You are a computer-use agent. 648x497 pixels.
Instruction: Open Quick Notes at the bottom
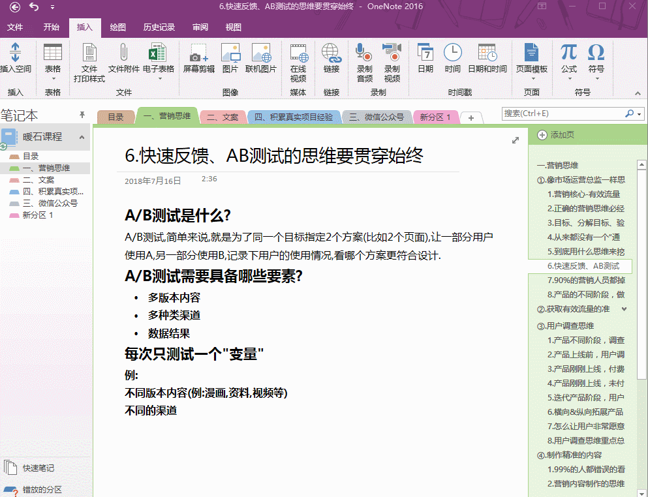(29, 468)
